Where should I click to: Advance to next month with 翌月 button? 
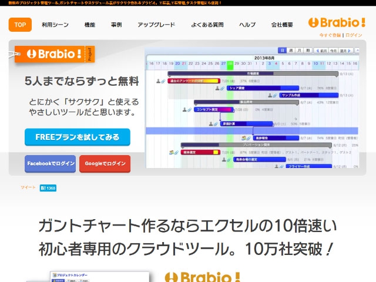coord(345,51)
